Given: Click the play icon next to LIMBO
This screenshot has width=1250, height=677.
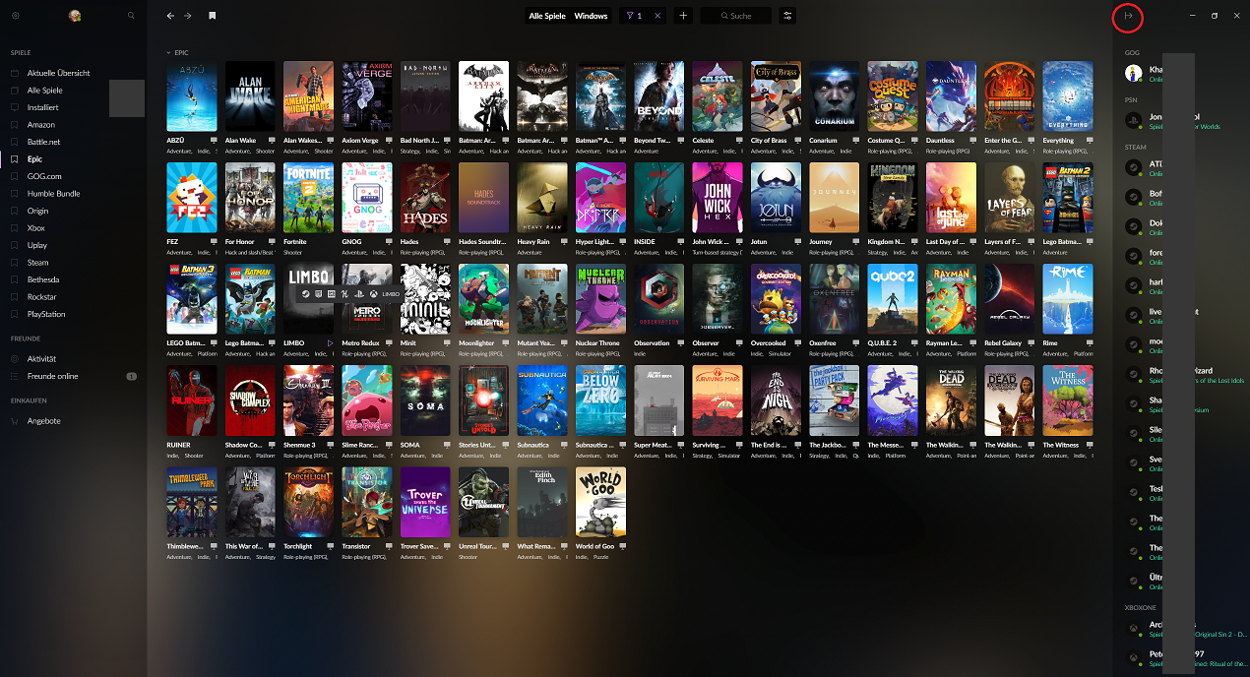Looking at the screenshot, I should (331, 343).
